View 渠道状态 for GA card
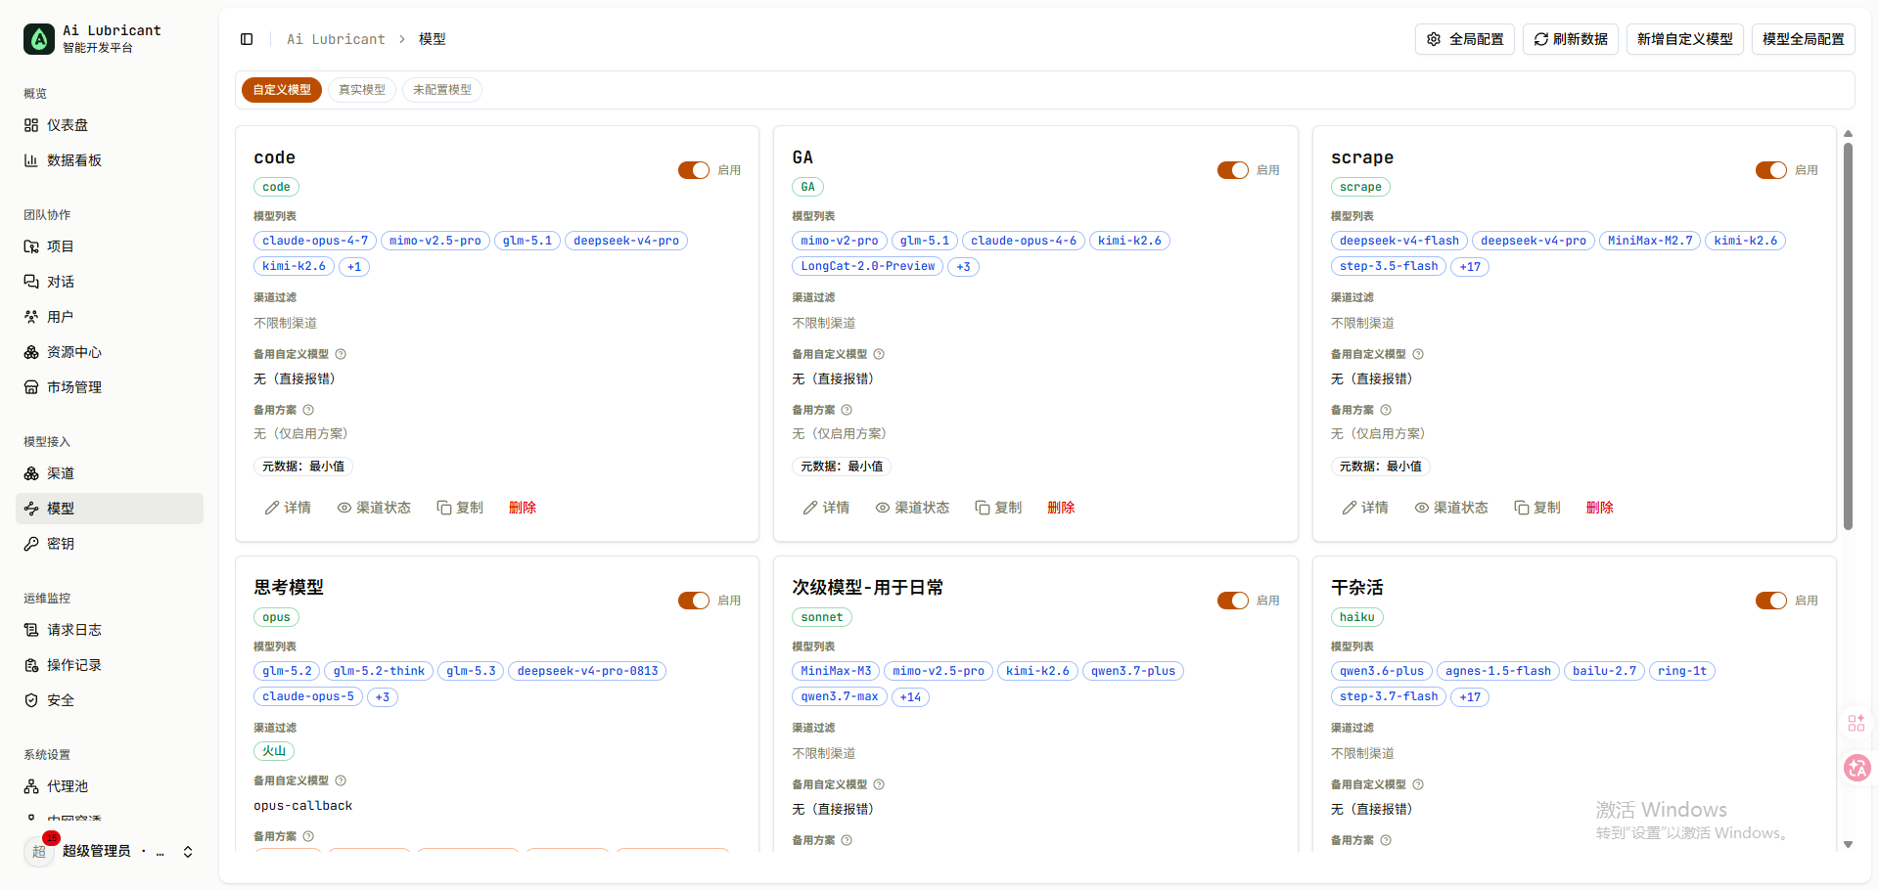 [x=912, y=508]
